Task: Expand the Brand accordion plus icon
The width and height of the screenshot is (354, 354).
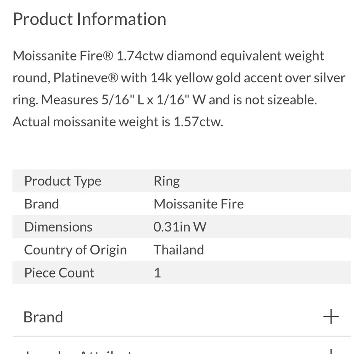Action: point(331,316)
